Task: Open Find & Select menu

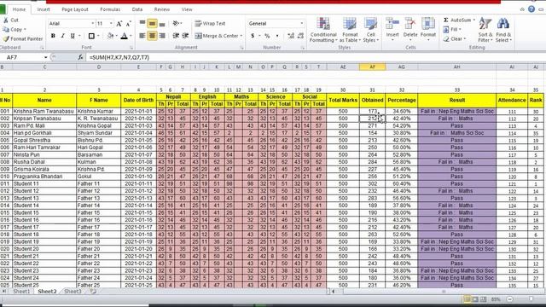Action: pyautogui.click(x=503, y=30)
